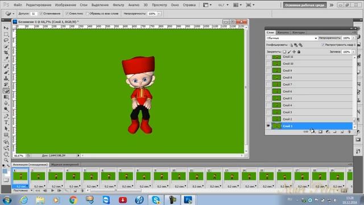The height and width of the screenshot is (205, 364).
Task: Select the Path Selection arrow tool
Action: tap(6, 129)
